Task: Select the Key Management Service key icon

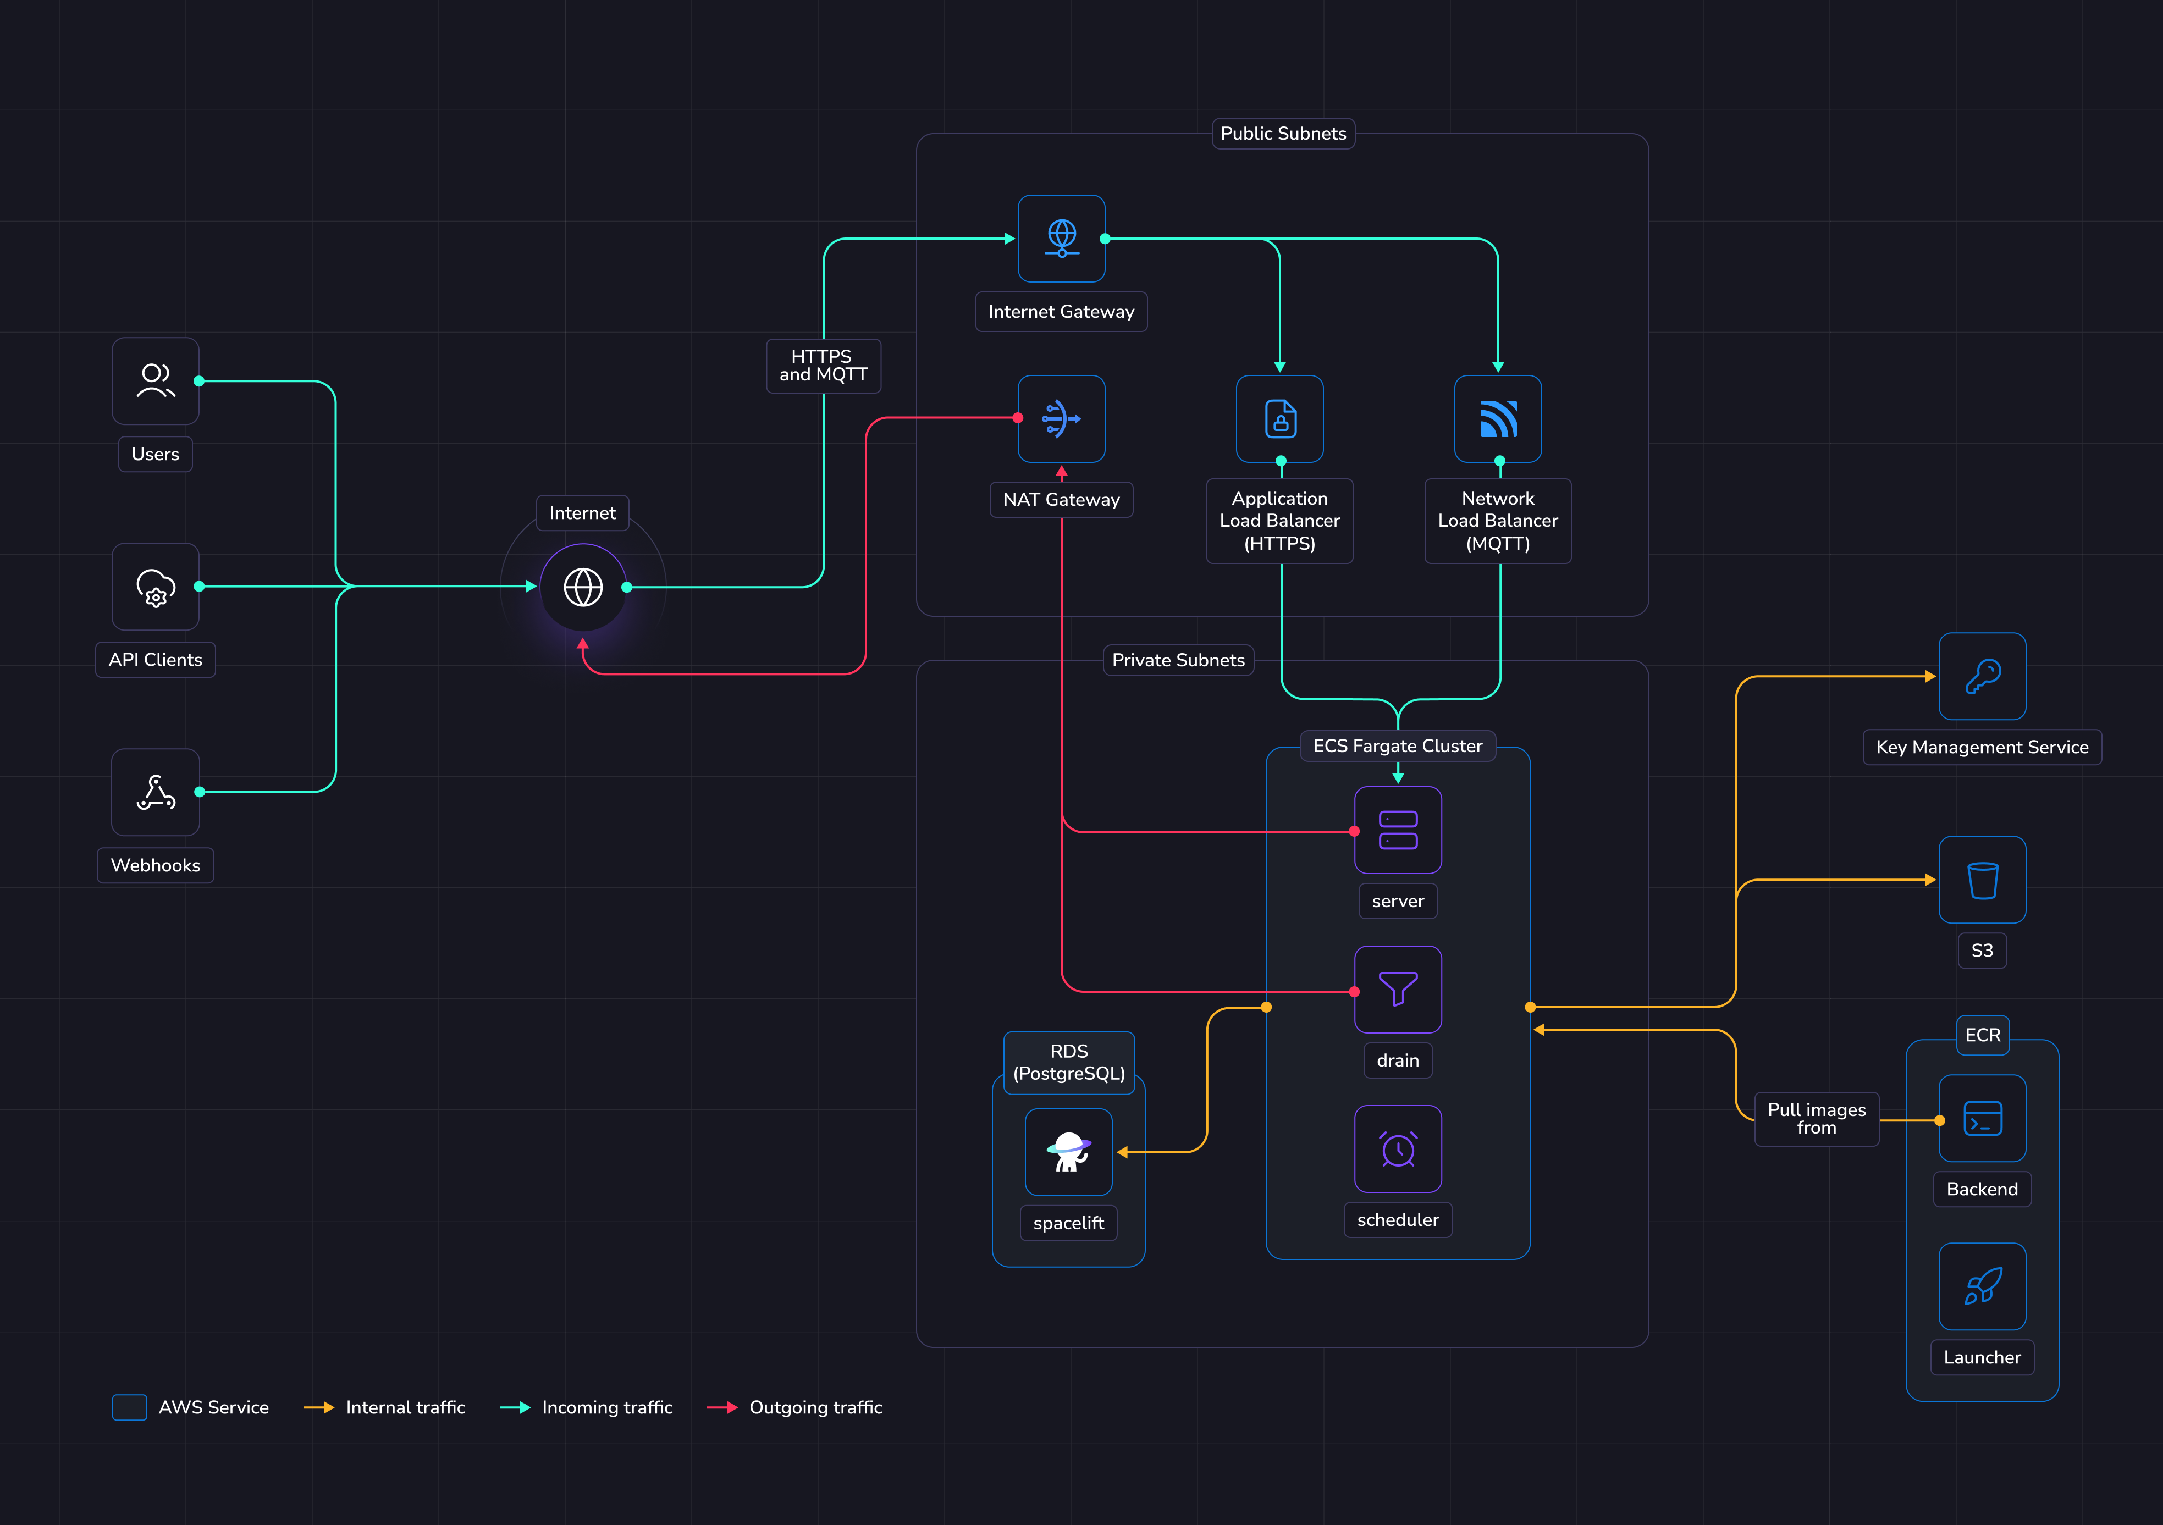Action: tap(1982, 676)
